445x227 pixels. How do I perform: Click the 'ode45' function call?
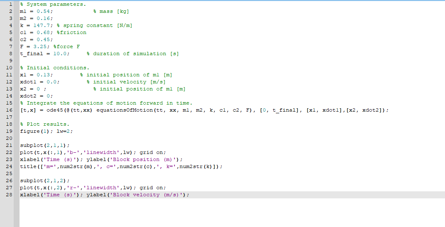(x=55, y=110)
